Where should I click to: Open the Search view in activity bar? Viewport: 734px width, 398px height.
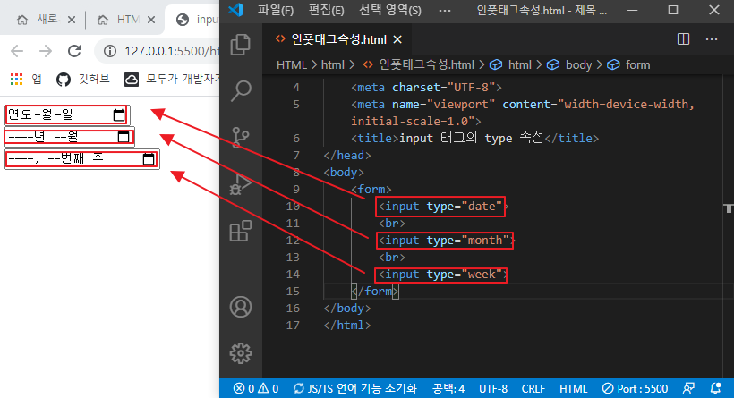(241, 91)
